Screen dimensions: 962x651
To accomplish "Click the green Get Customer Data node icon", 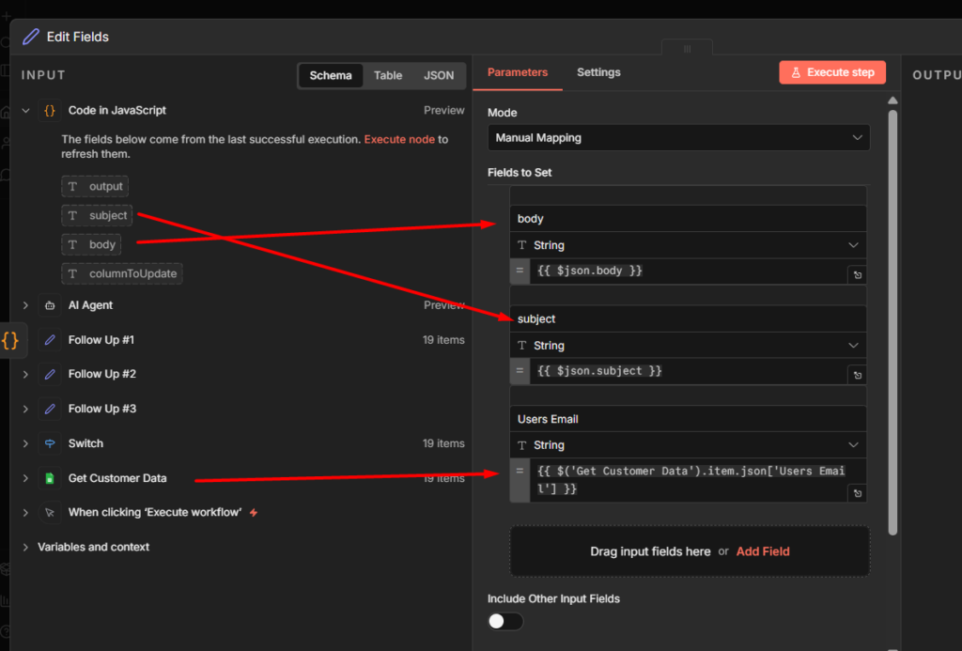I will click(48, 477).
